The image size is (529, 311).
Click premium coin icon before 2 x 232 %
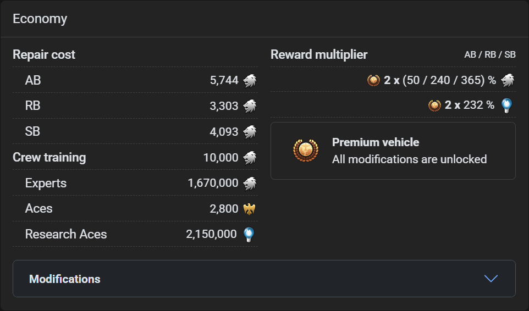(434, 105)
